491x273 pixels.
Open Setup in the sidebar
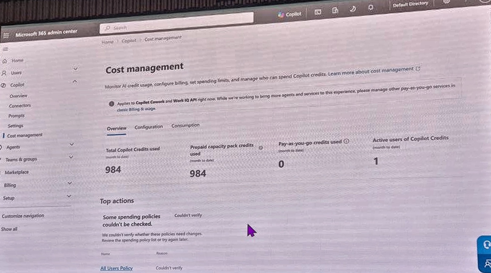pyautogui.click(x=9, y=198)
